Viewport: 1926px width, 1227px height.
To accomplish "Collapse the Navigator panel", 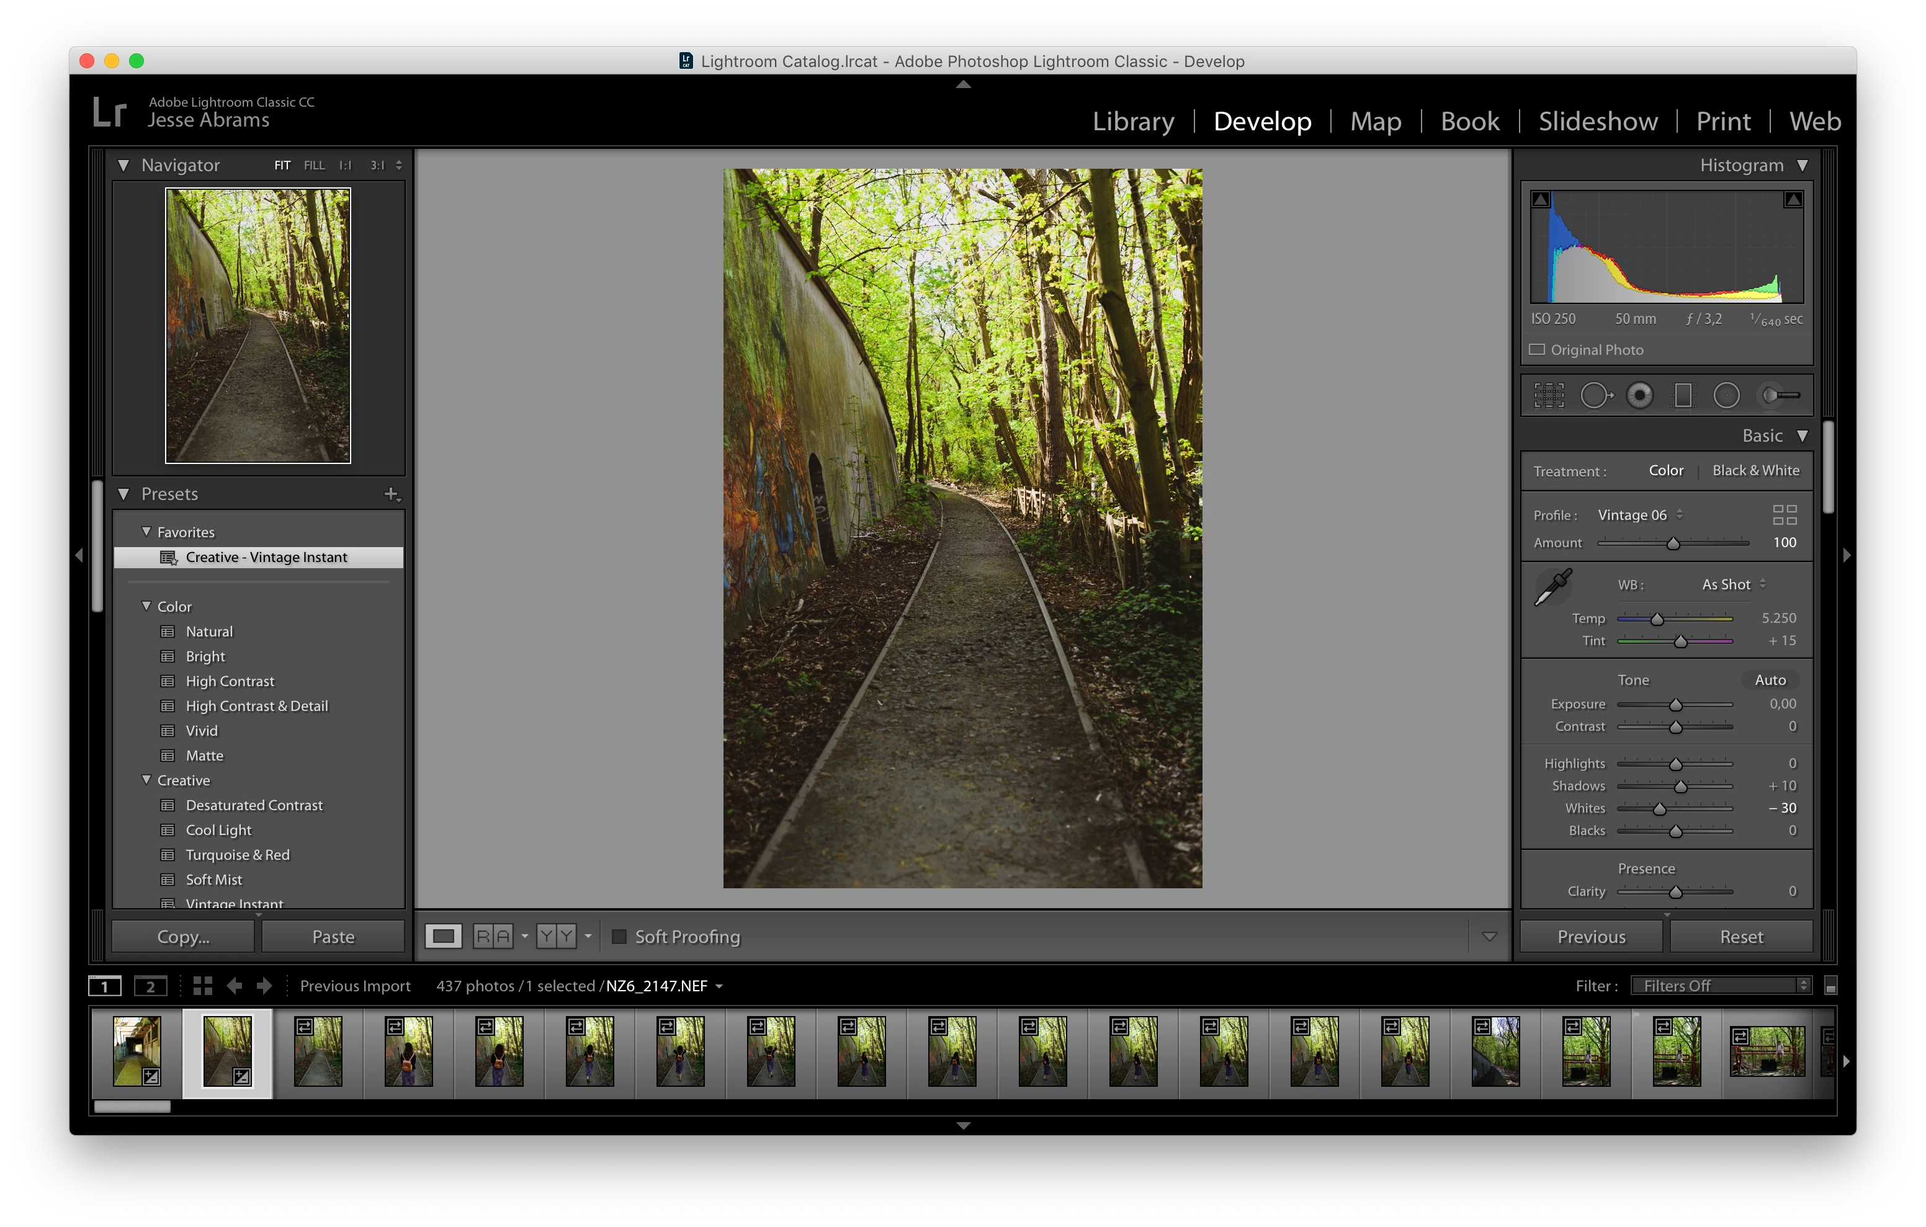I will click(124, 166).
